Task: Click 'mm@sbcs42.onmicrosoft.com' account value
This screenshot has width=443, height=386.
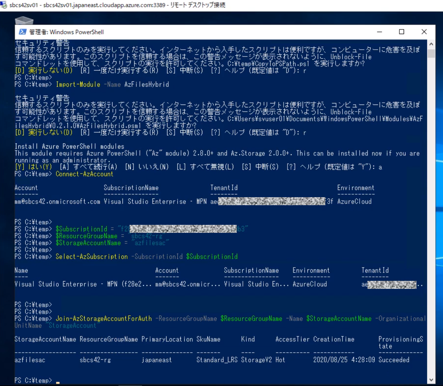Action: pyautogui.click(x=57, y=202)
